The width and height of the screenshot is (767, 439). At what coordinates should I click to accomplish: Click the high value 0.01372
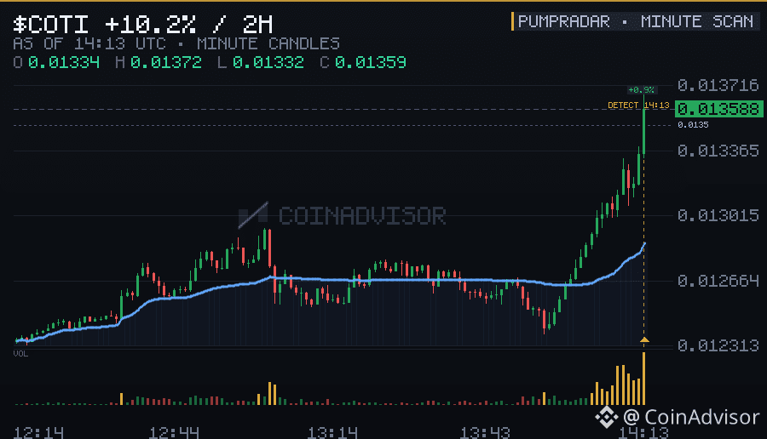(166, 62)
